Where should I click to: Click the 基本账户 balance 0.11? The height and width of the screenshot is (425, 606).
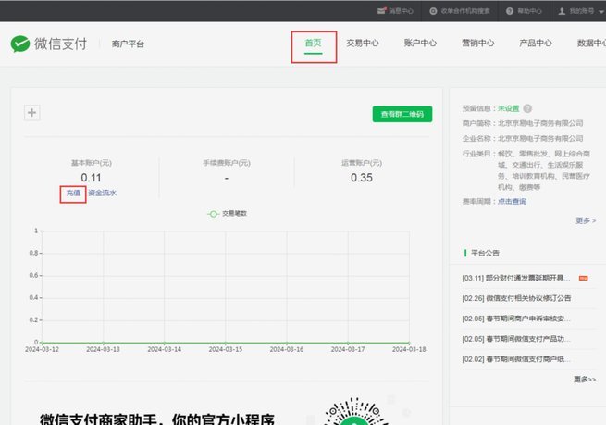coord(92,178)
